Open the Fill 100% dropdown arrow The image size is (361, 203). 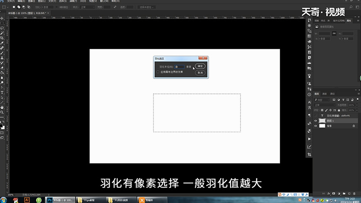coord(357,110)
